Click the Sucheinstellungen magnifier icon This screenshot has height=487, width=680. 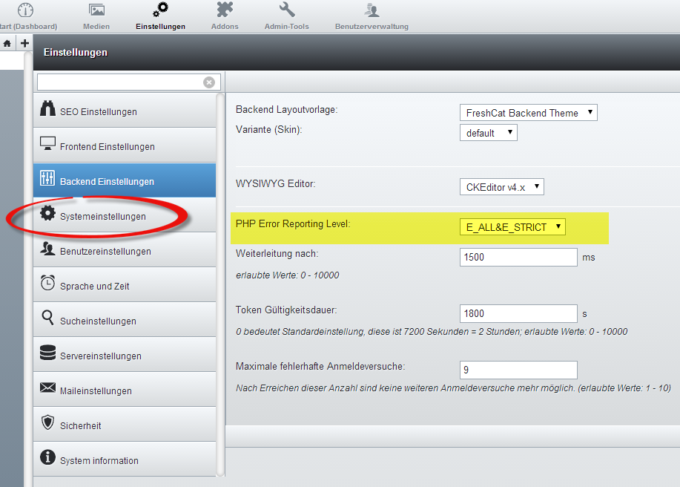(x=47, y=318)
